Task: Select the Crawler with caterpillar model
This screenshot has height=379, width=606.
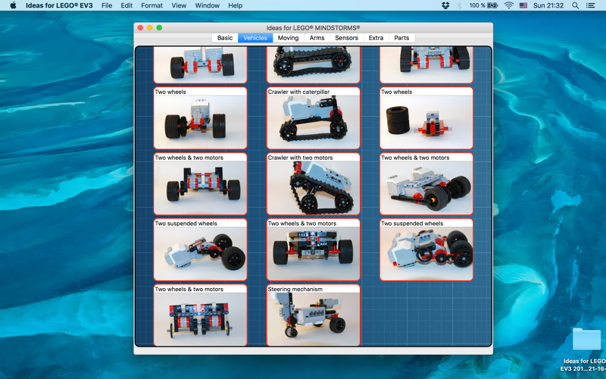Action: tap(314, 118)
